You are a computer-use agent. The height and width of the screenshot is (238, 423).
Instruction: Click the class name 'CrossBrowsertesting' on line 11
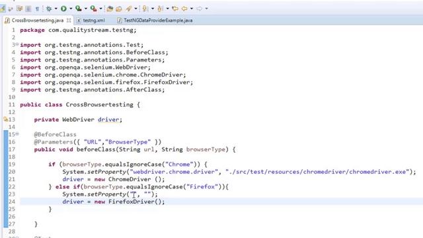tap(100, 104)
